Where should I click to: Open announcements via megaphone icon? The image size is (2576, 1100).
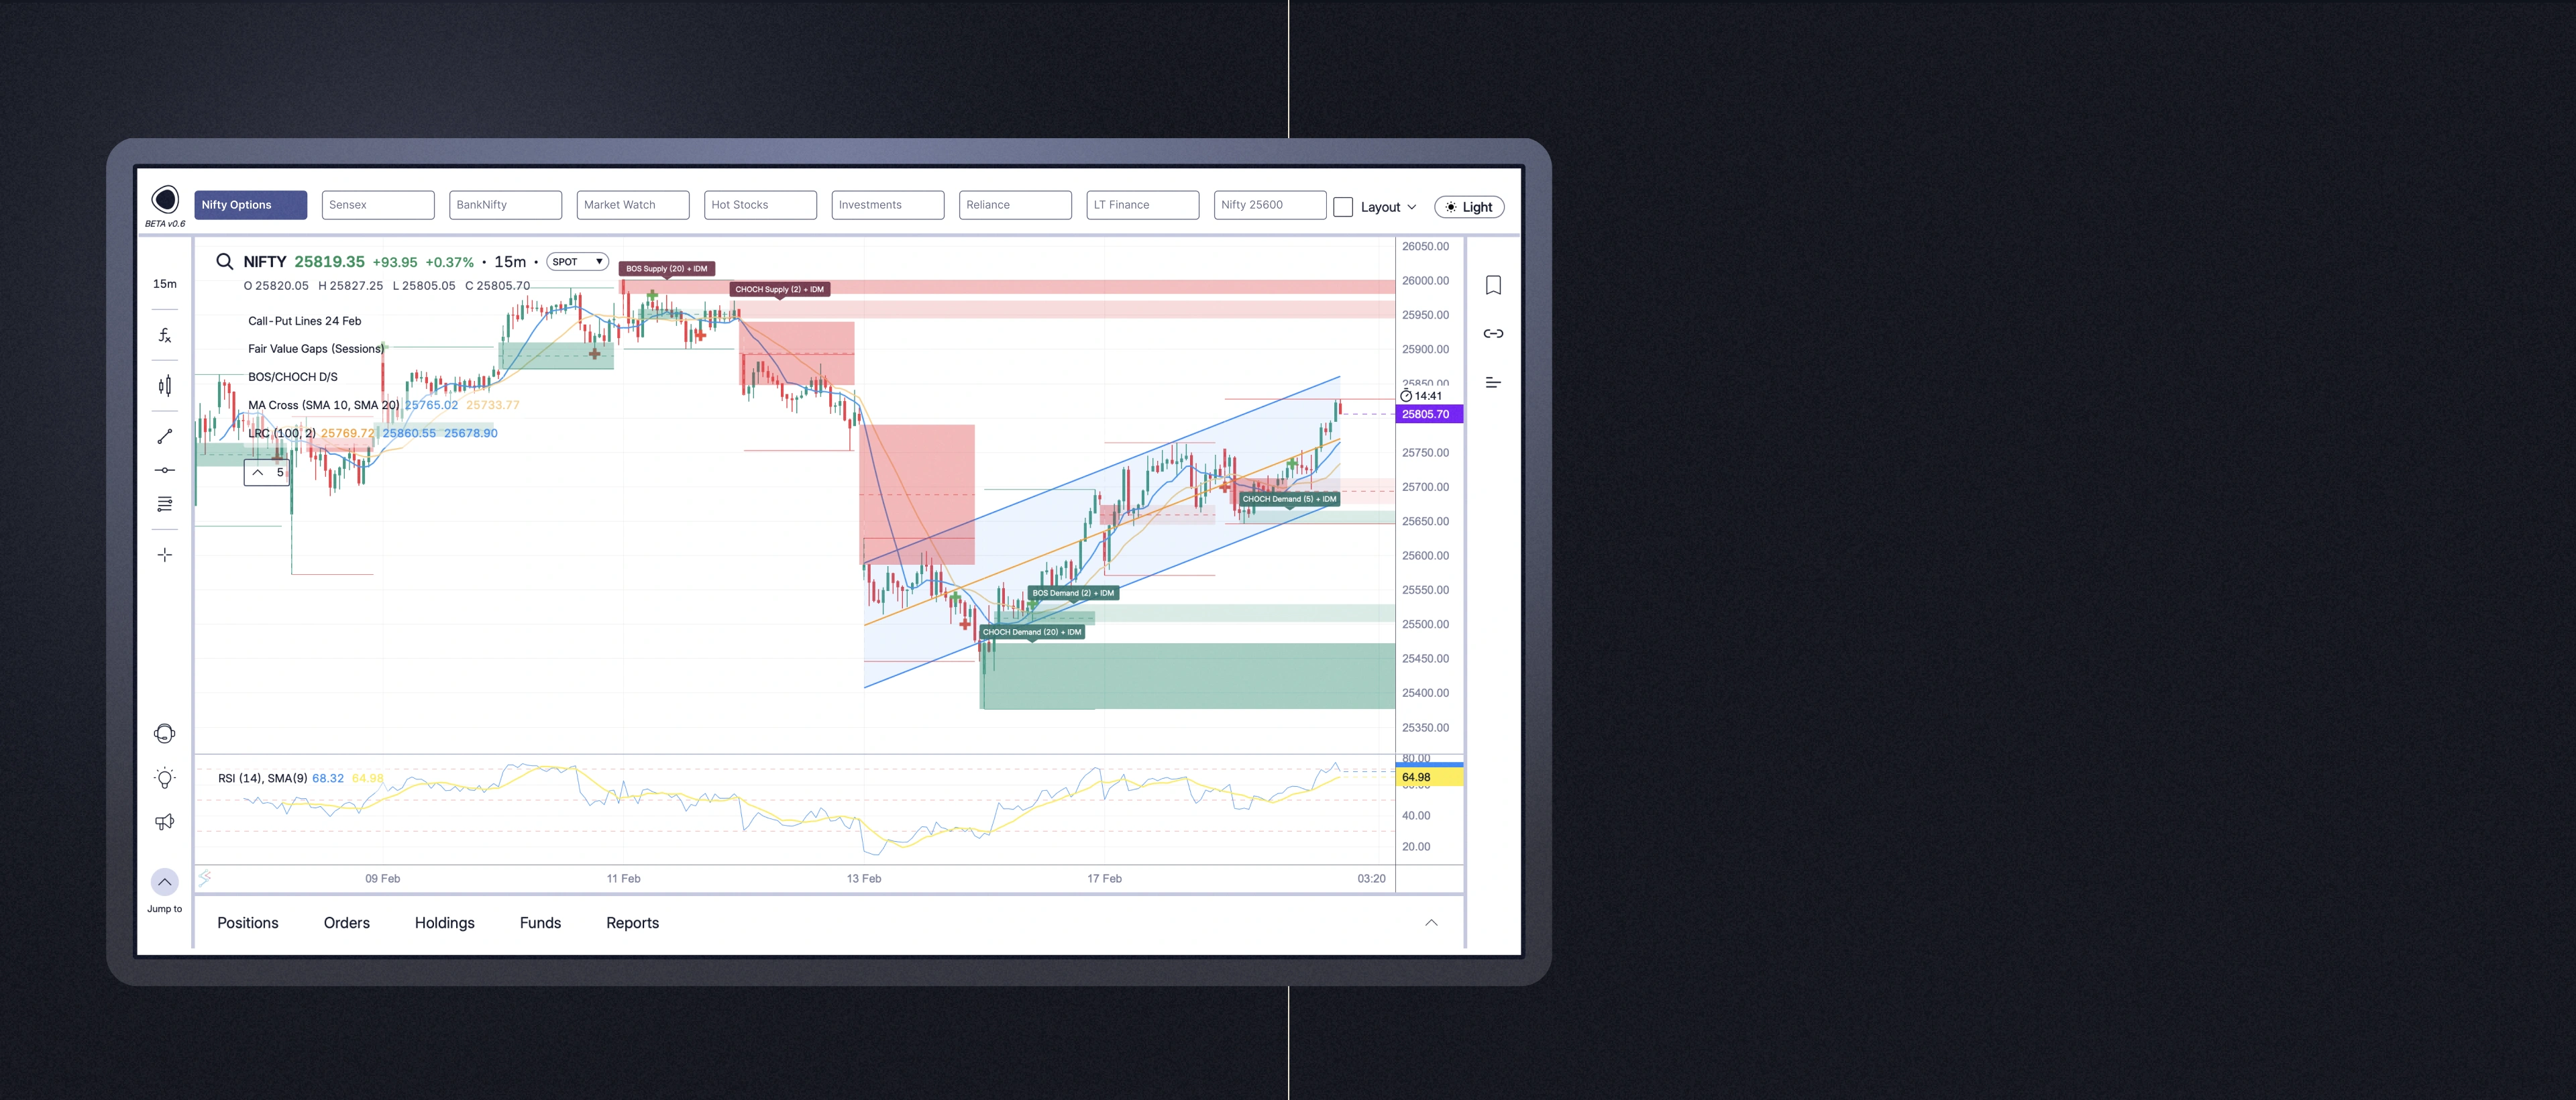pyautogui.click(x=164, y=821)
